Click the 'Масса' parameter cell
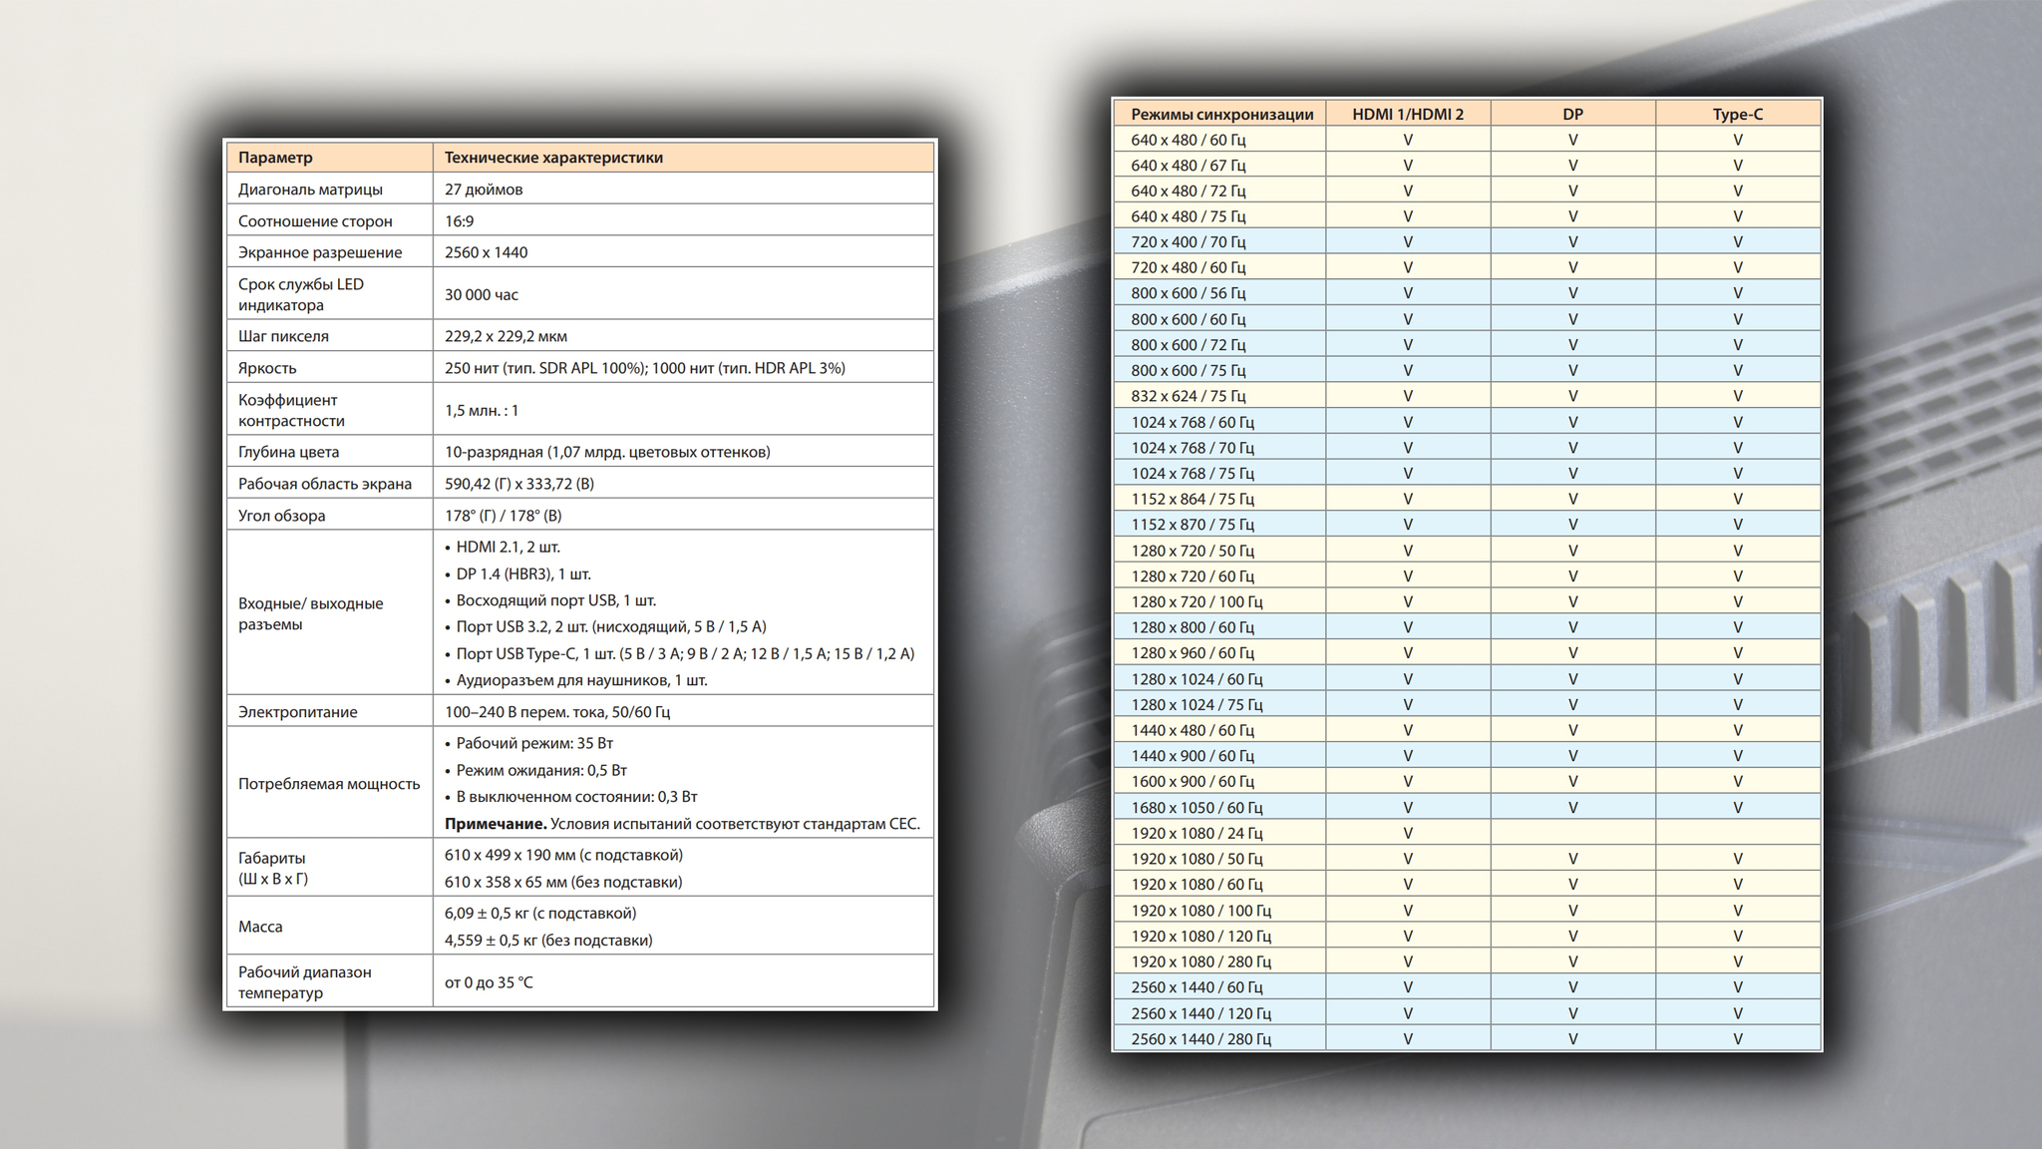The height and width of the screenshot is (1149, 2042). tap(260, 927)
